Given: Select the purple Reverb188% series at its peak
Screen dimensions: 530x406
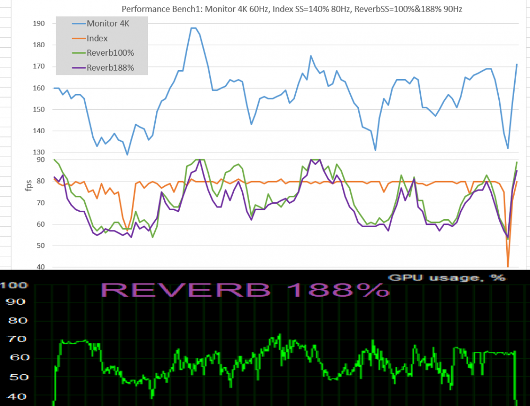Looking at the screenshot, I should click(312, 159).
